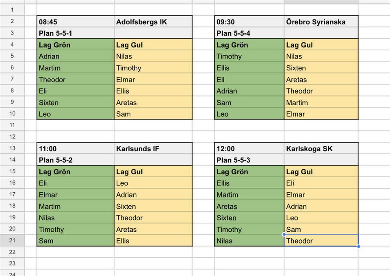The width and height of the screenshot is (390, 276).
Task: Select the 12:00 time cell
Action: (x=249, y=149)
